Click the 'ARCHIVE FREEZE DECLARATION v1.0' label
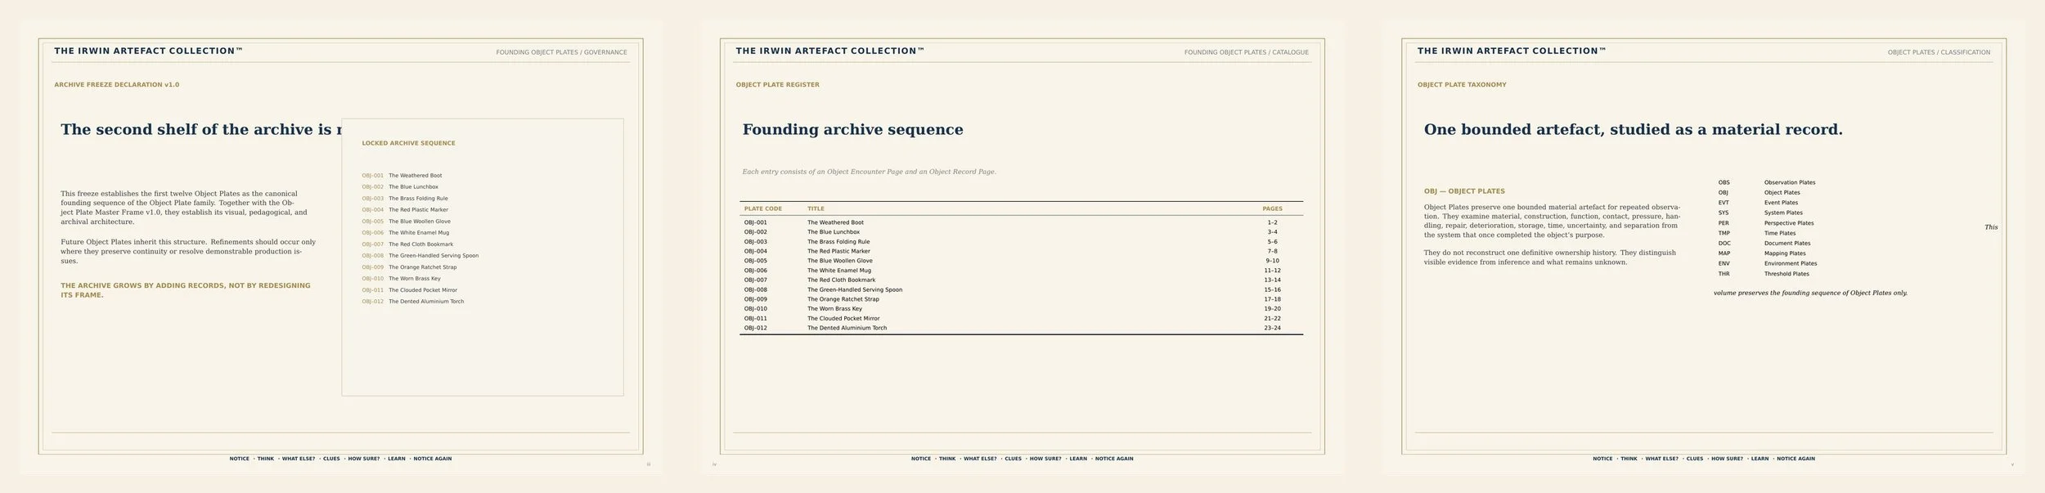Image resolution: width=2045 pixels, height=493 pixels. coord(116,85)
